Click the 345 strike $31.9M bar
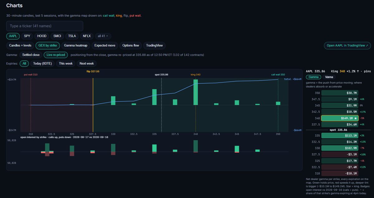This screenshot has width=374, height=198. pos(340,105)
